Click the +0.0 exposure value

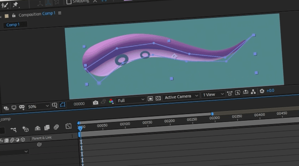pyautogui.click(x=270, y=91)
